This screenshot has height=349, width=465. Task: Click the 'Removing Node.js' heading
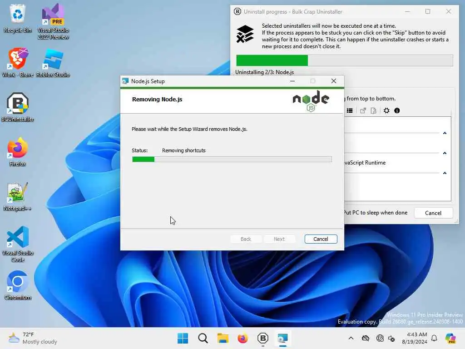click(157, 100)
